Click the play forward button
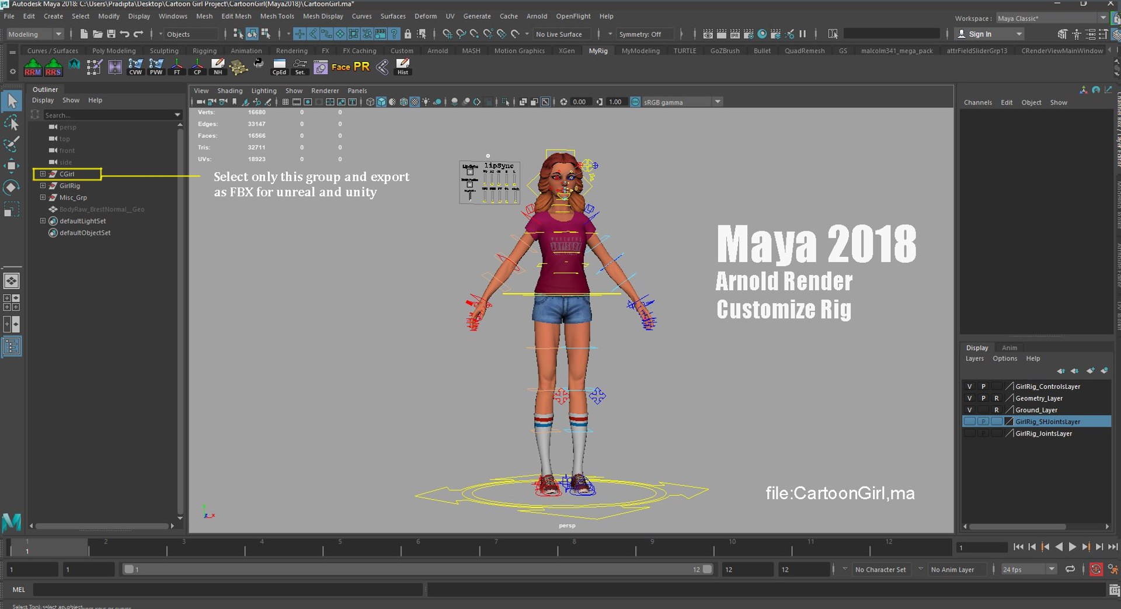Screen dimensions: 1121x609 click(1072, 547)
